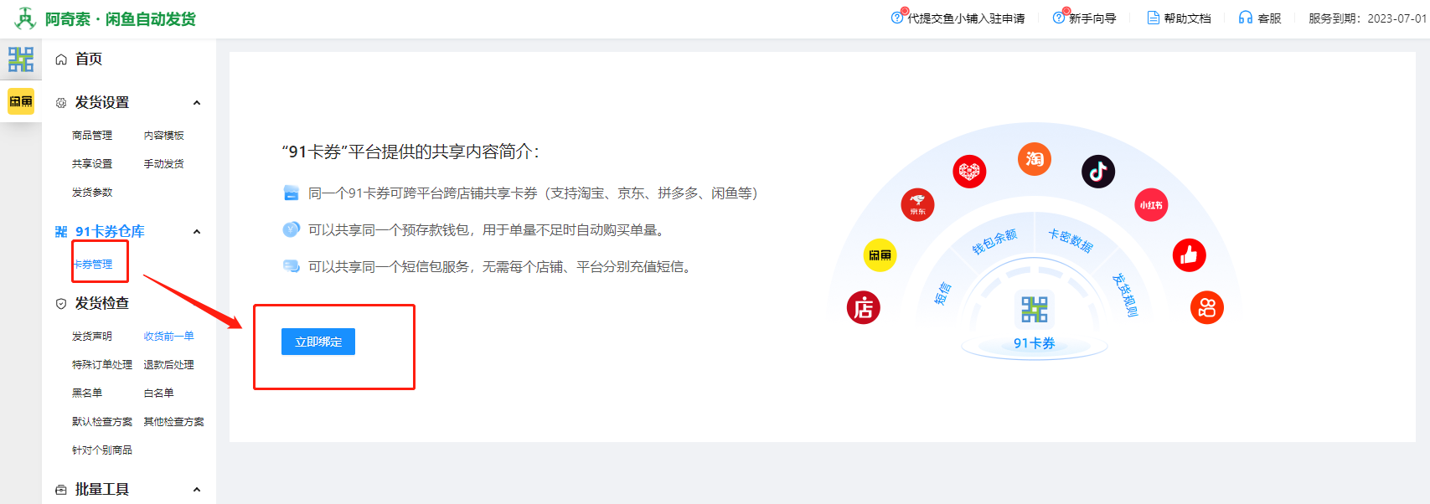Open the 新手向导 link

[1092, 18]
